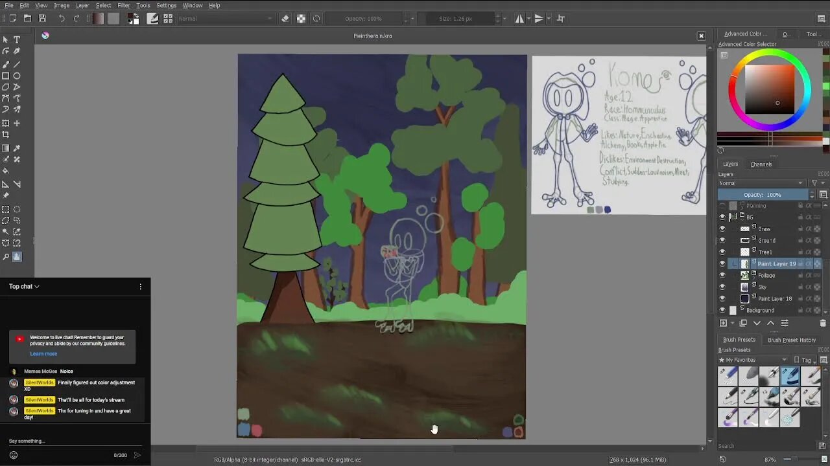
Task: Select the Text tool in toolbox
Action: click(x=17, y=39)
